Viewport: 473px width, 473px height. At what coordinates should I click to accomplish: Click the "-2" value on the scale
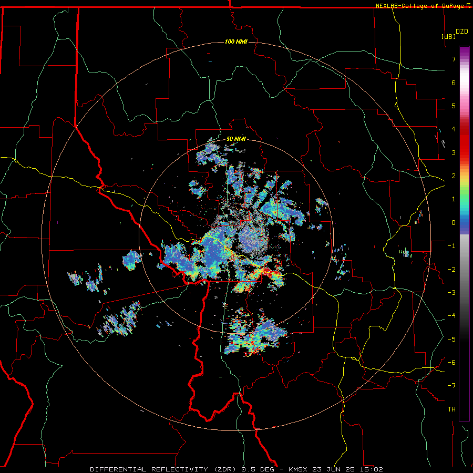point(451,270)
